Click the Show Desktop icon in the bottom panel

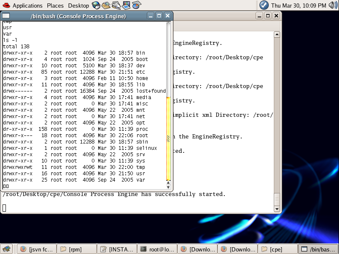[x=6, y=249]
